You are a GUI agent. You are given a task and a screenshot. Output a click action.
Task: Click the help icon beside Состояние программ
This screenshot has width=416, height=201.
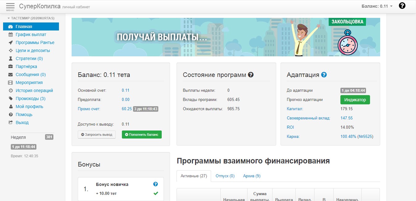pos(251,74)
